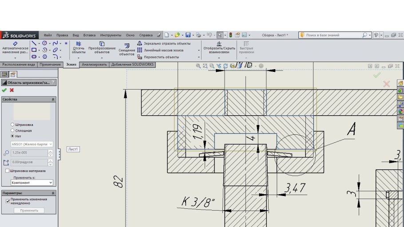The image size is (404, 227).
Task: Enable the Штриховка материала checkbox
Action: (x=7, y=171)
